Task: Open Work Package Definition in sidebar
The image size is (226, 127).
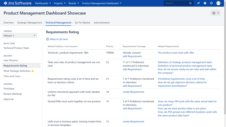Action: point(17,71)
